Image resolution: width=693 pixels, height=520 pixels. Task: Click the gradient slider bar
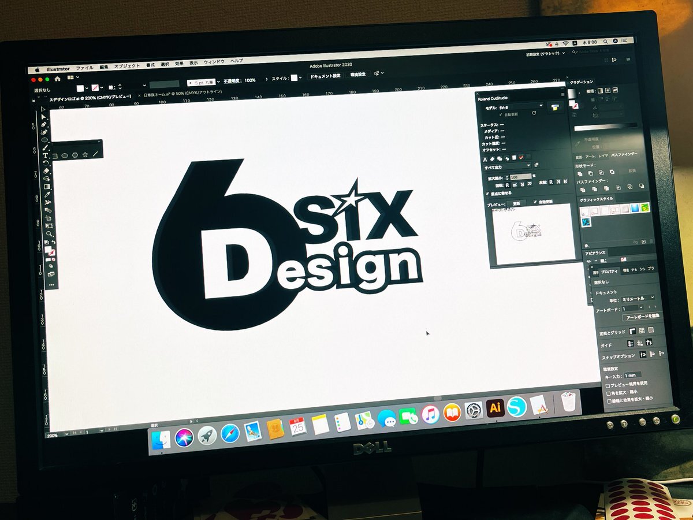[605, 127]
